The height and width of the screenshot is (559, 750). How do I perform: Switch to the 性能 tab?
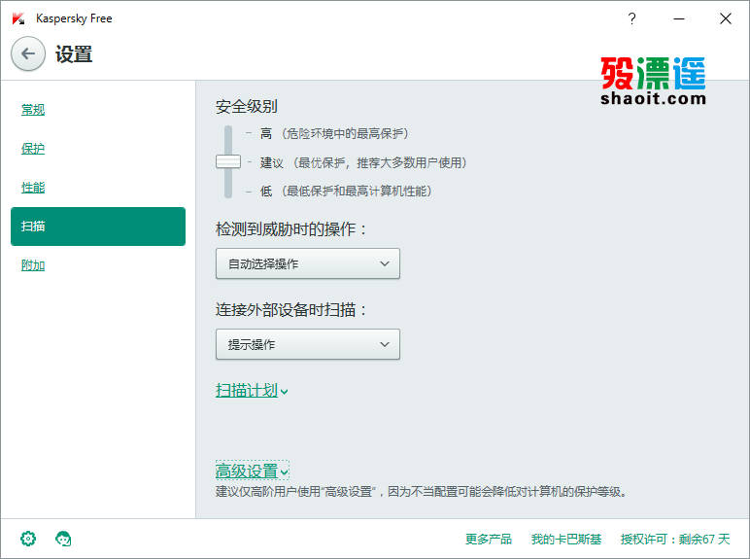(33, 187)
